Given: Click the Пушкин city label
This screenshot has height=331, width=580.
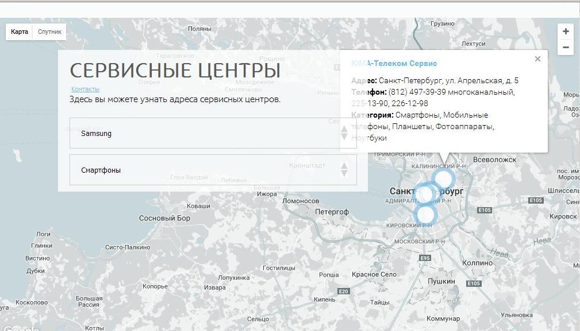Looking at the screenshot, I should (441, 282).
